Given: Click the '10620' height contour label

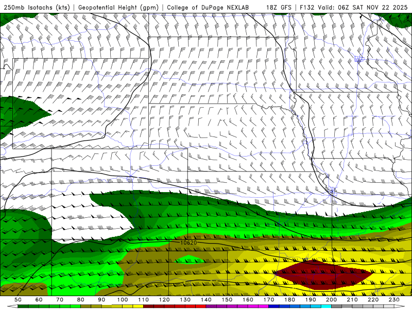Looking at the screenshot, I should click(188, 243).
